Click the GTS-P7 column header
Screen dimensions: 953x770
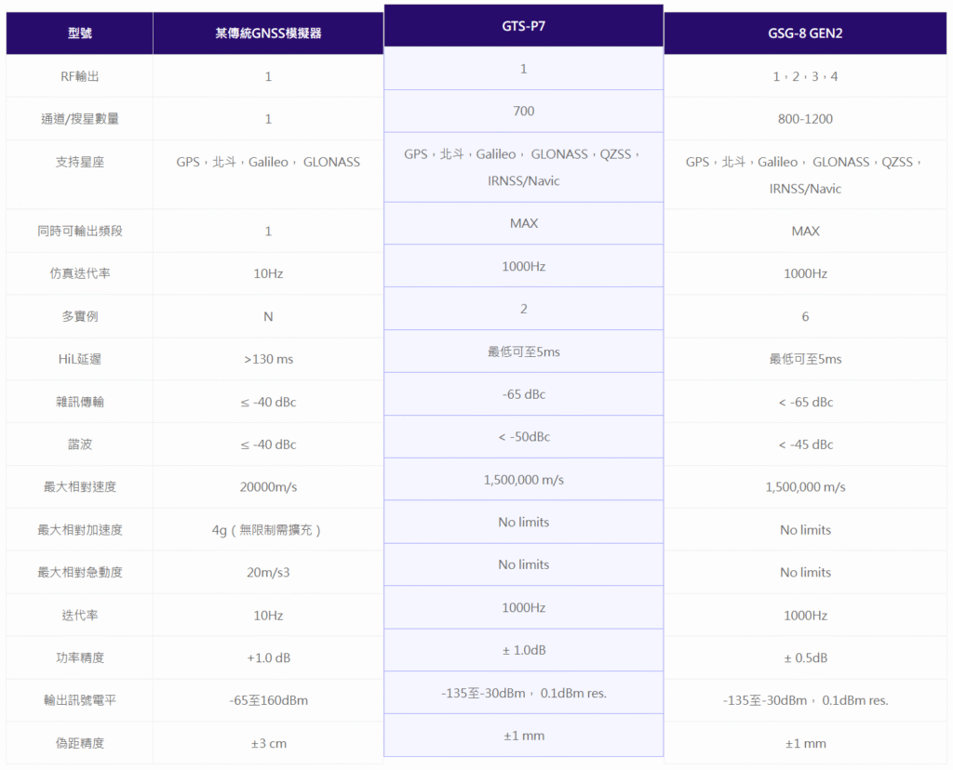(x=523, y=26)
